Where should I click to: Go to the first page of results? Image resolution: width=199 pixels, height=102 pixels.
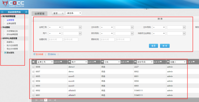[37, 100]
